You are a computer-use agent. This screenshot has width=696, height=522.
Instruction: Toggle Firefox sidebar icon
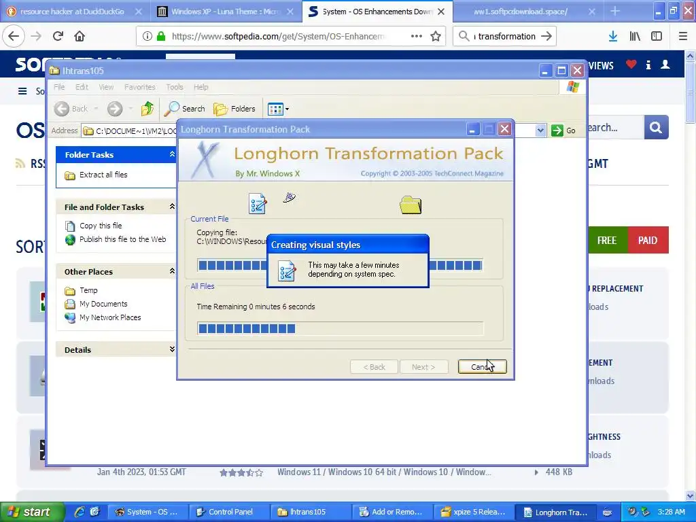tap(657, 37)
